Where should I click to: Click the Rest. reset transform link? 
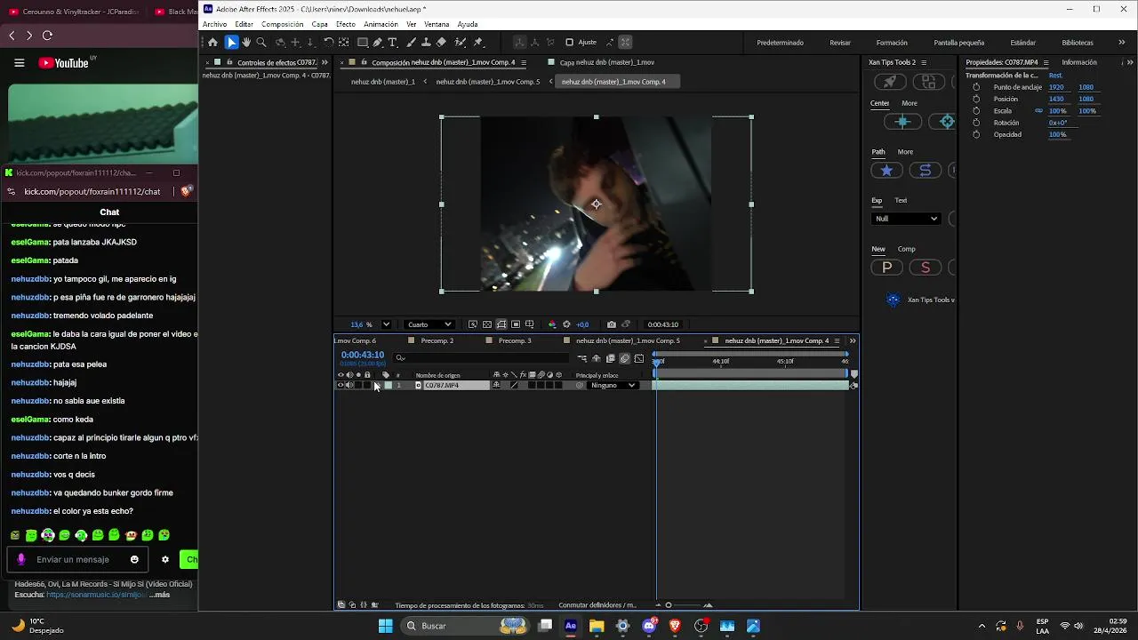(x=1055, y=76)
